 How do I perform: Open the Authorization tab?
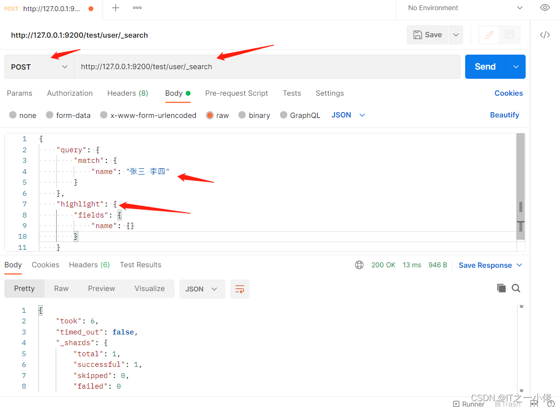pyautogui.click(x=70, y=93)
